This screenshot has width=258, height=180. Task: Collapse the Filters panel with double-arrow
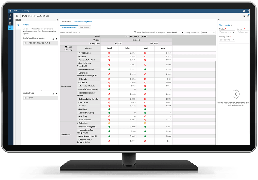[57, 20]
